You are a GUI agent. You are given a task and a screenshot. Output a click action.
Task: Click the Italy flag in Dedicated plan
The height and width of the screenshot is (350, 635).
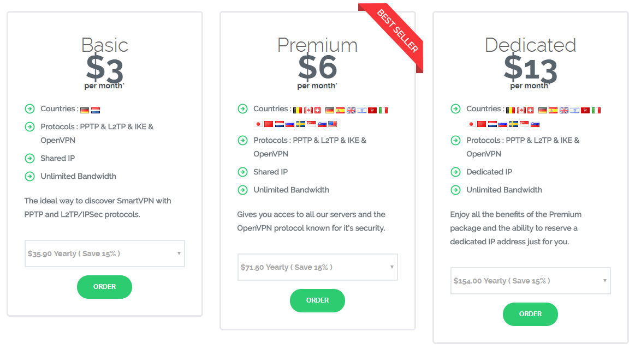point(596,110)
